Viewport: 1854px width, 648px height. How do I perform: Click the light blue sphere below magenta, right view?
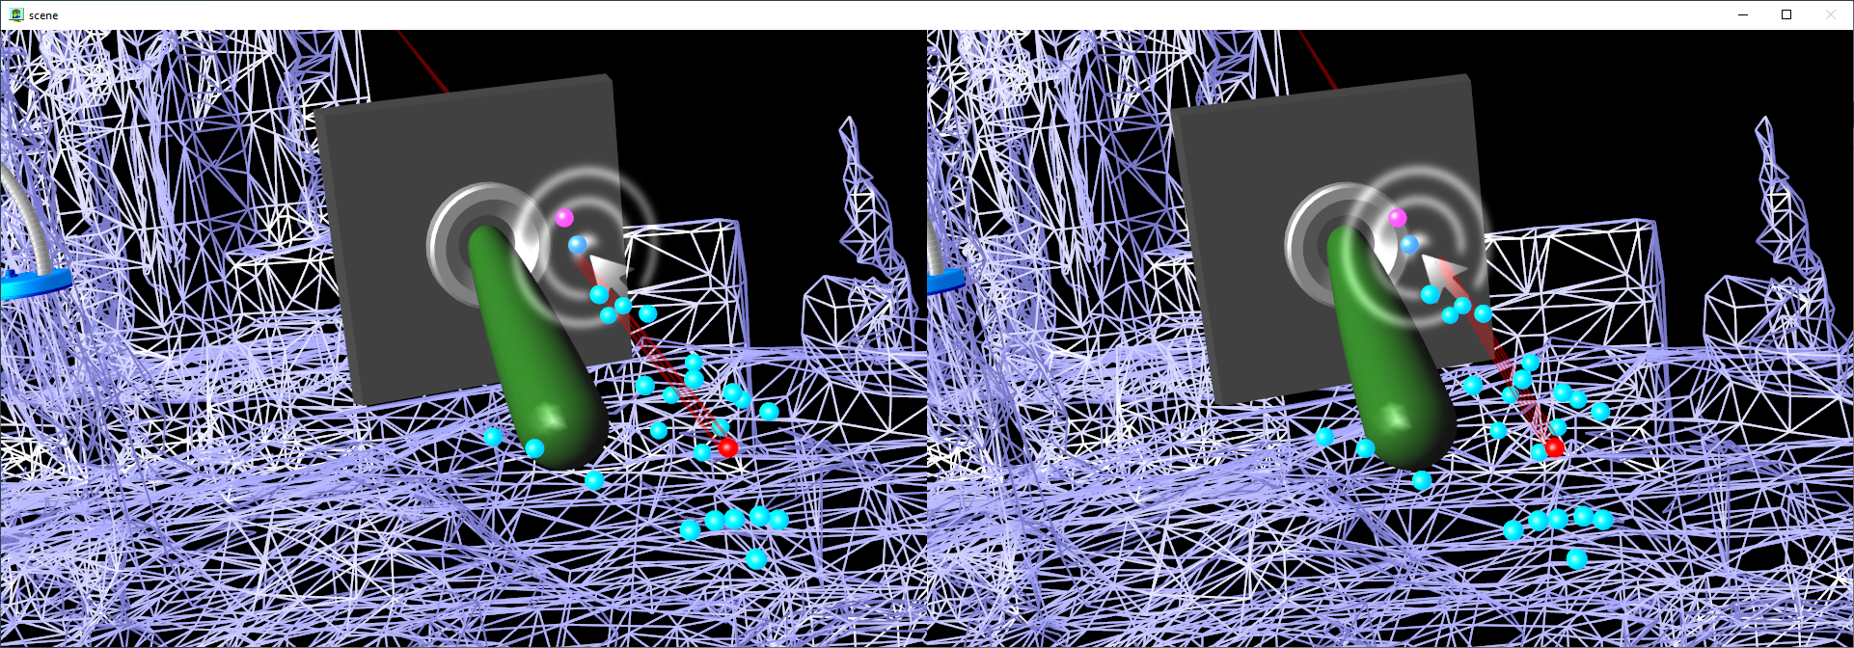point(1409,245)
